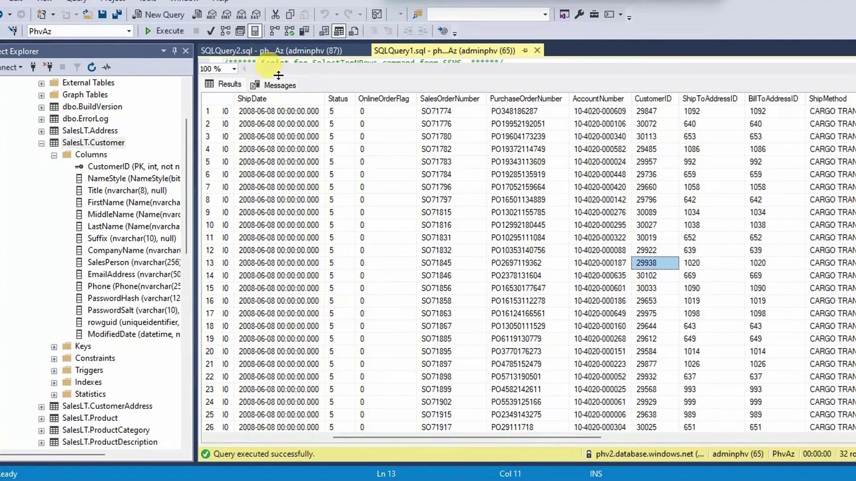Collapse the SalesLT.Customer table node

coord(41,143)
